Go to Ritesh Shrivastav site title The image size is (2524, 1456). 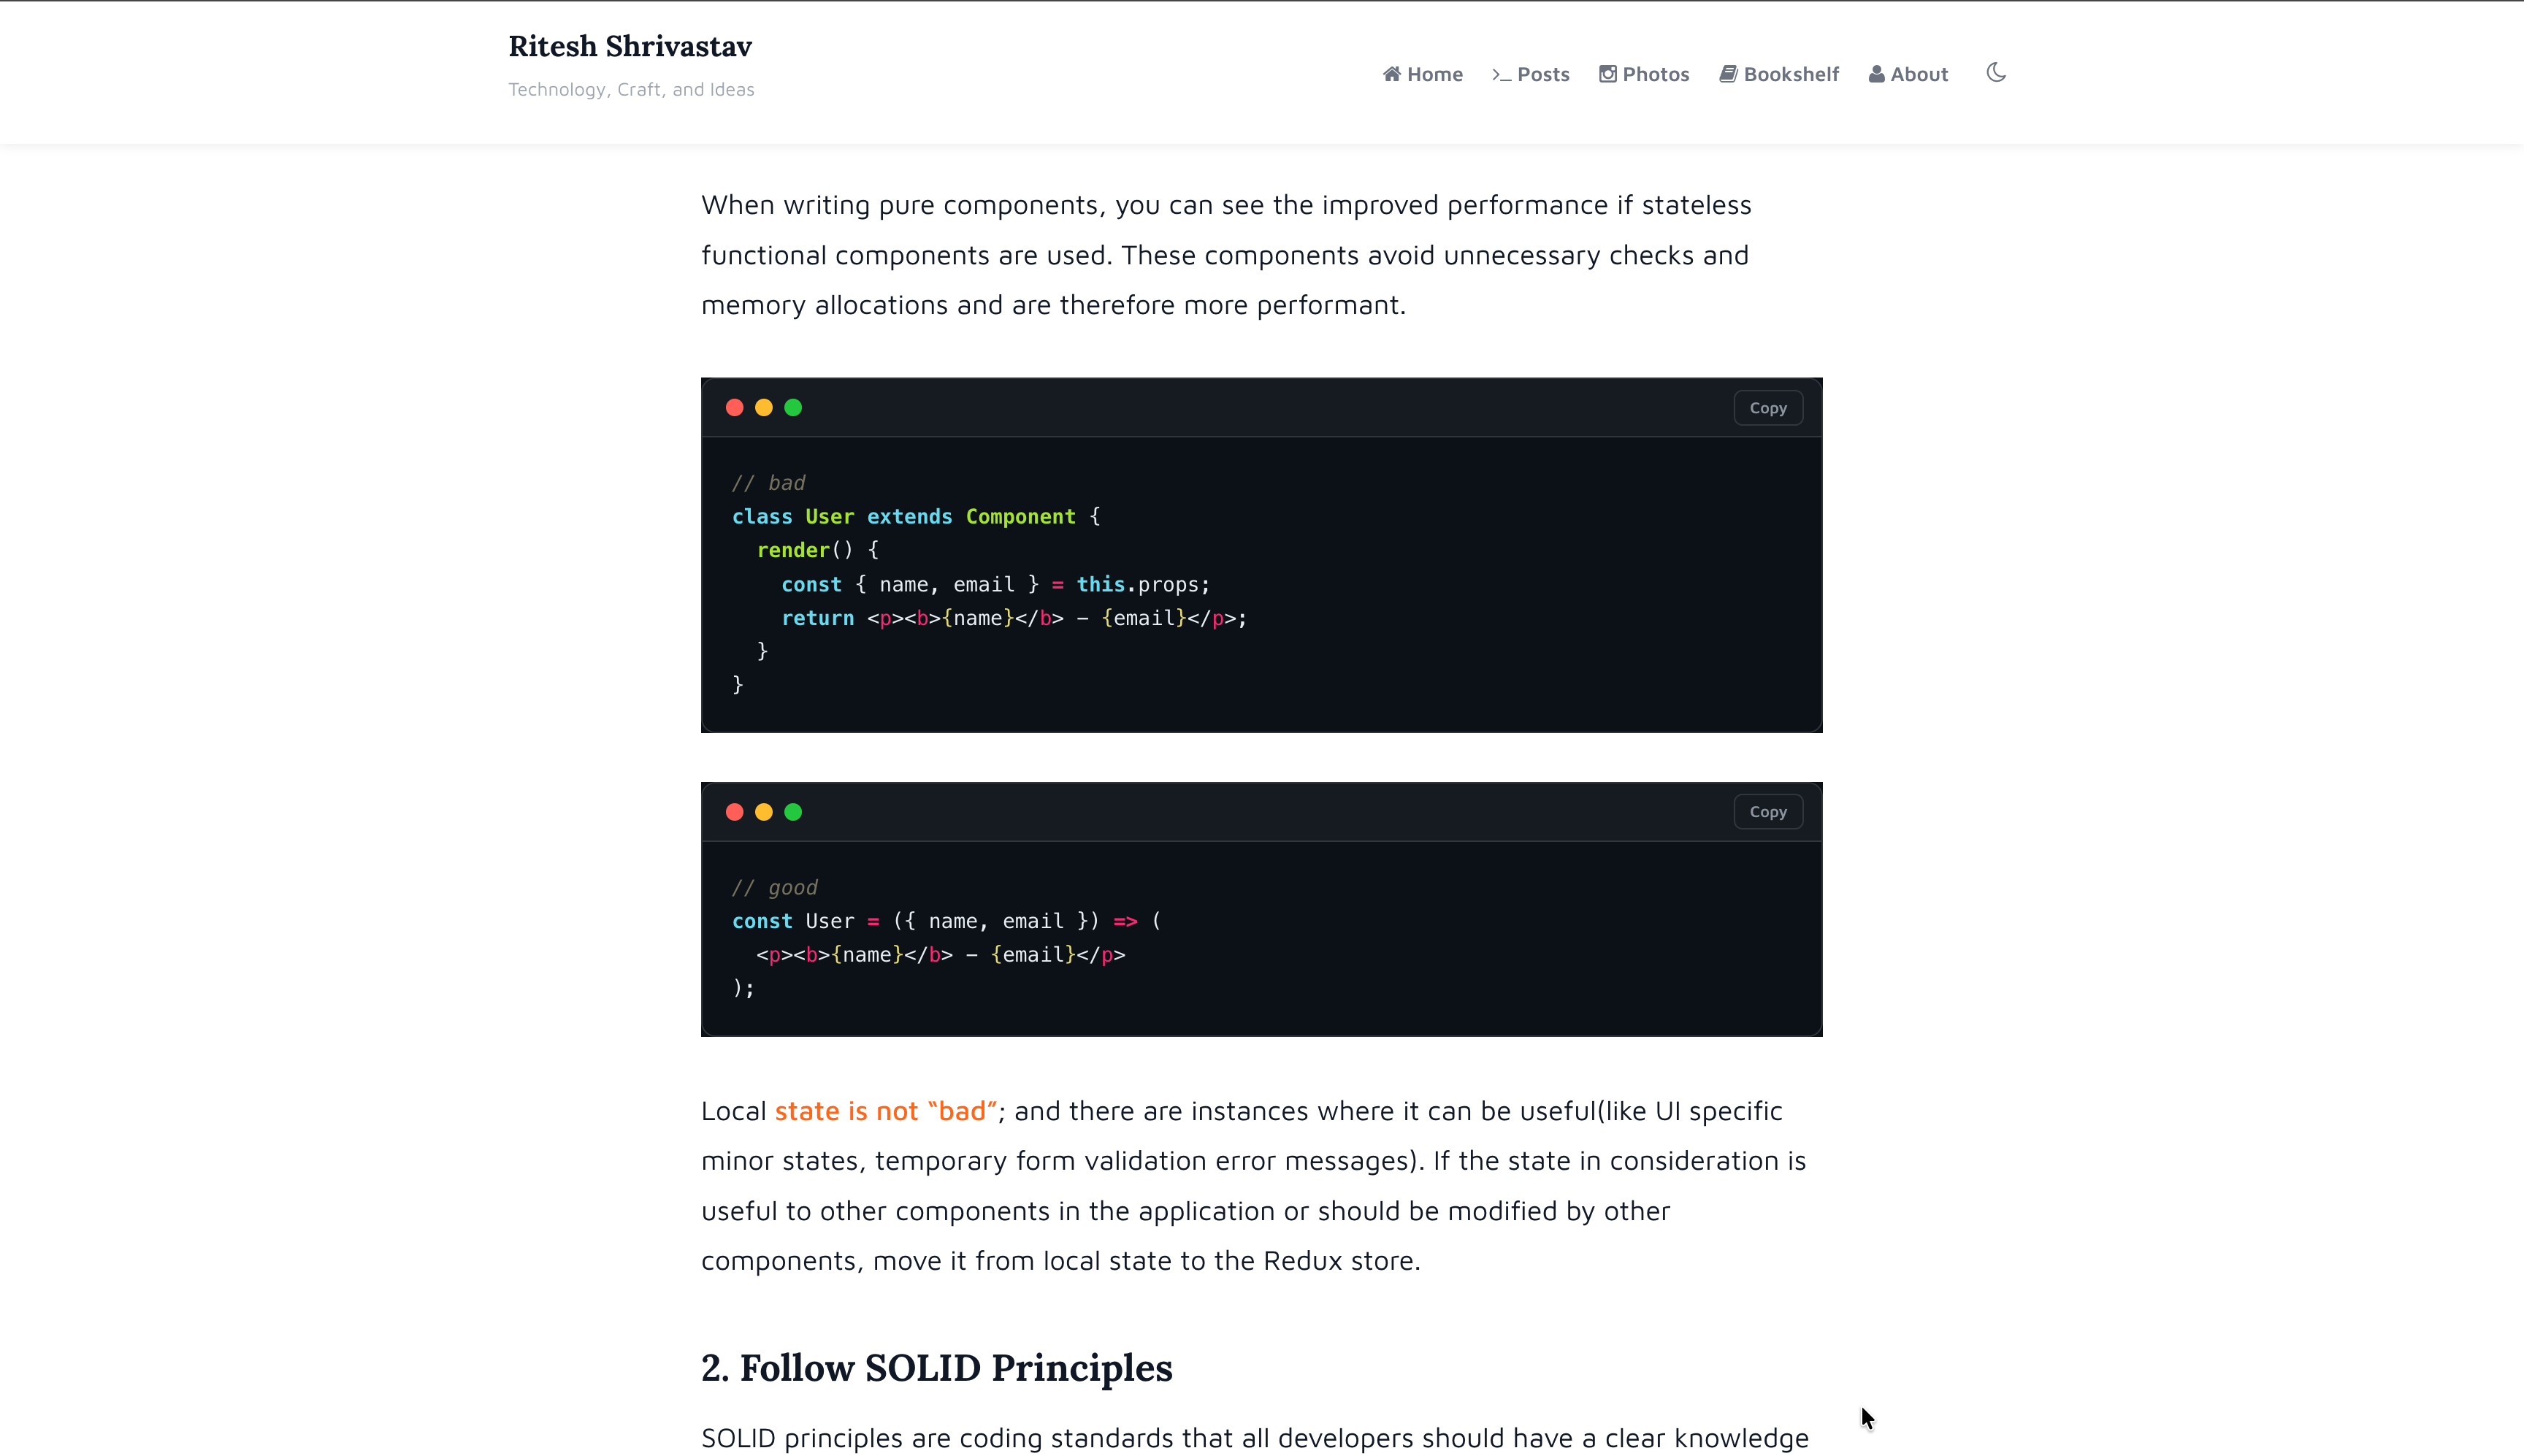(x=630, y=46)
